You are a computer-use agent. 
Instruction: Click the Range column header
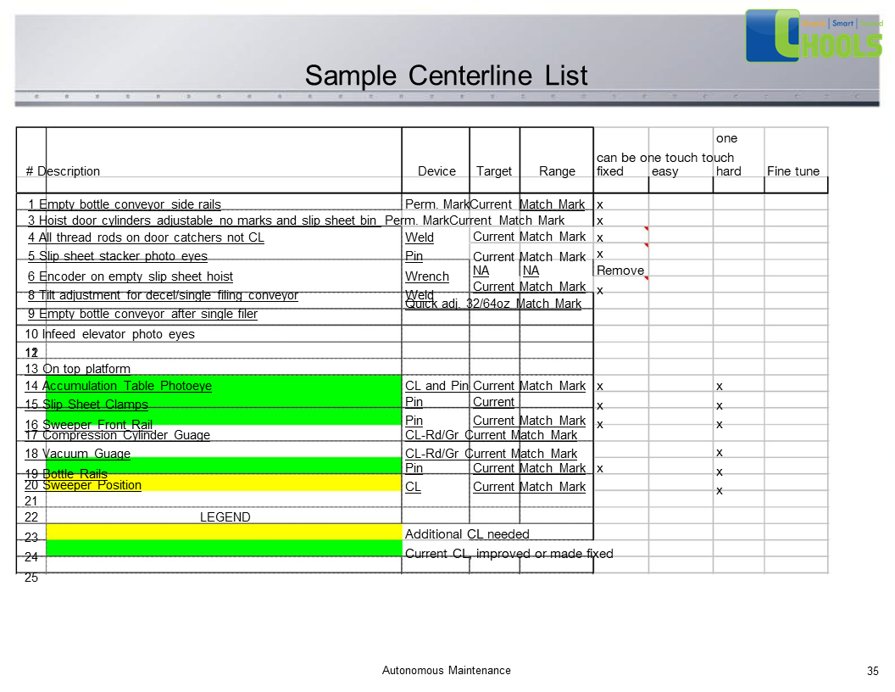(557, 171)
